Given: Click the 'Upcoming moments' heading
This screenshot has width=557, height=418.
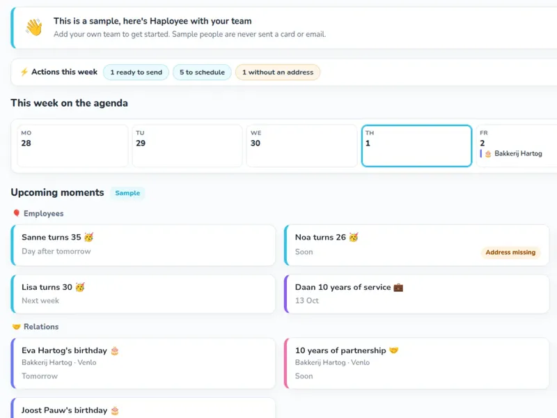Looking at the screenshot, I should 57,193.
